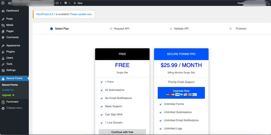
Task: Open the Appearance menu
Action: coord(13,45)
